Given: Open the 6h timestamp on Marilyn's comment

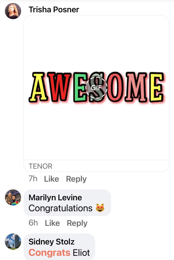Looking at the screenshot, I should point(33,223).
